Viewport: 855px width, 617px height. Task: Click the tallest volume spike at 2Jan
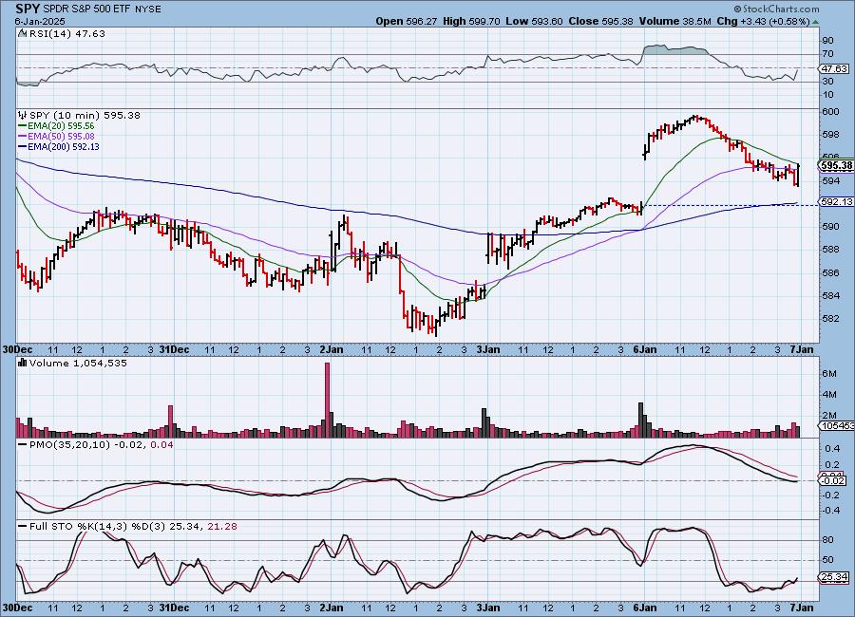[x=327, y=400]
